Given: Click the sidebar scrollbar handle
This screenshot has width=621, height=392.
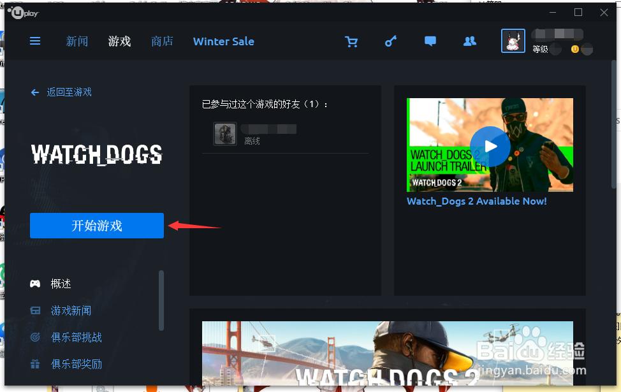Looking at the screenshot, I should click(x=161, y=300).
